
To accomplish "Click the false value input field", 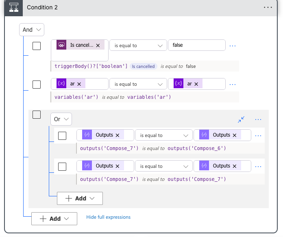I will click(197, 45).
